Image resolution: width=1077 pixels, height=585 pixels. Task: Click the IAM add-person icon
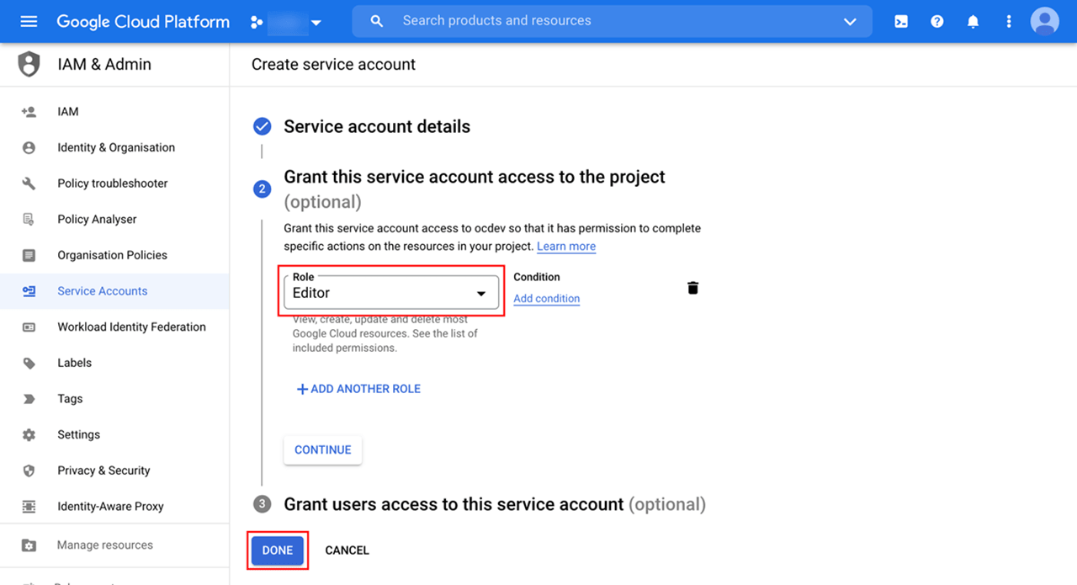(29, 111)
